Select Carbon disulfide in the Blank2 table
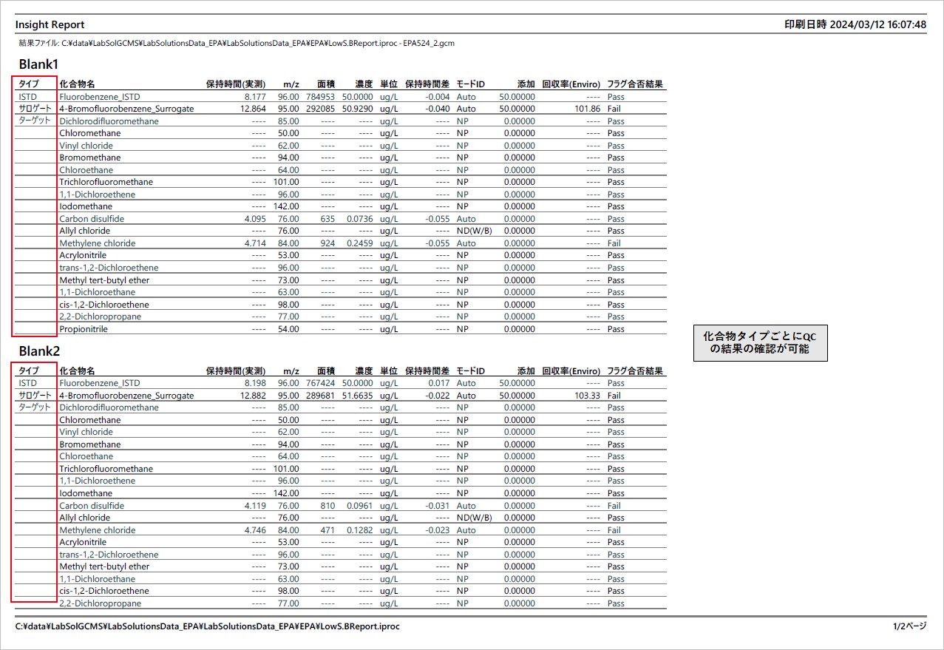The height and width of the screenshot is (650, 944). [x=92, y=506]
